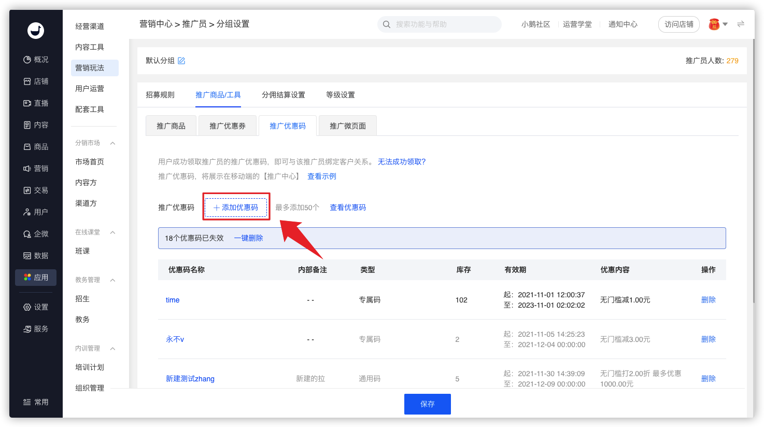
Task: Click the 添加优惠码 button
Action: click(x=236, y=208)
